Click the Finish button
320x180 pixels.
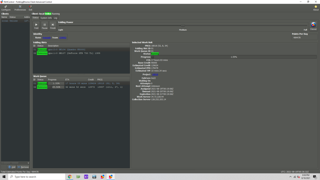click(x=53, y=26)
